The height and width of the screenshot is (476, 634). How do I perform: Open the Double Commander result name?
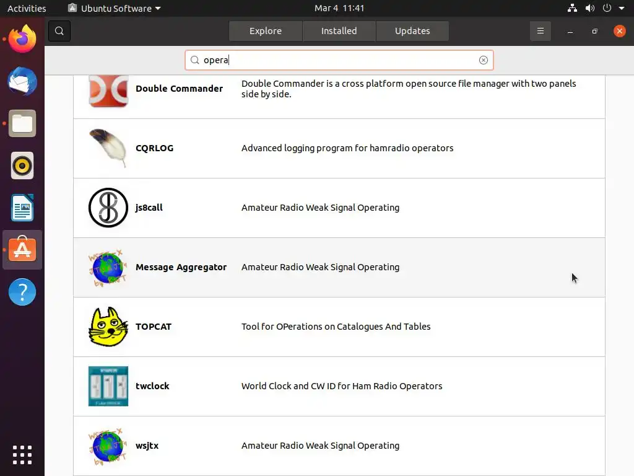[179, 89]
